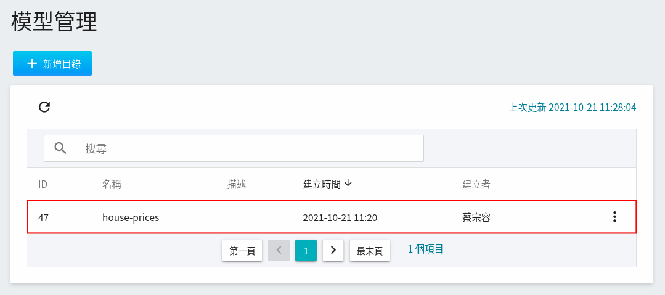Click the previous page left chevron
Image resolution: width=665 pixels, height=295 pixels.
click(x=279, y=251)
